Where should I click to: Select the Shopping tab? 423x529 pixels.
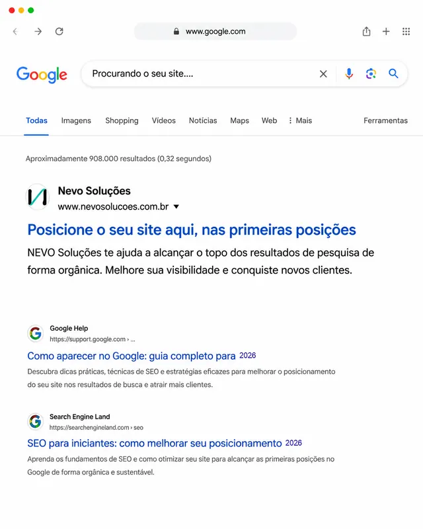122,120
